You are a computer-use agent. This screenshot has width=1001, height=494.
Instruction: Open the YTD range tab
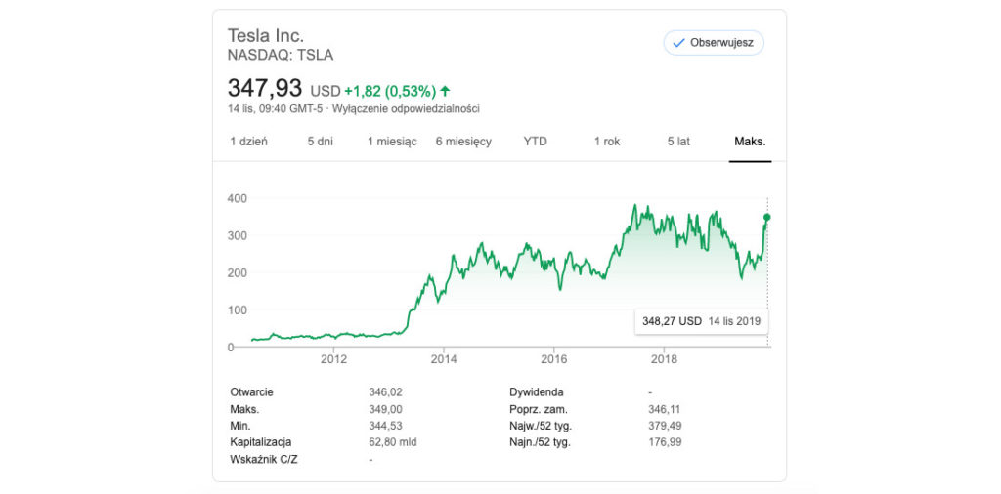pyautogui.click(x=535, y=142)
